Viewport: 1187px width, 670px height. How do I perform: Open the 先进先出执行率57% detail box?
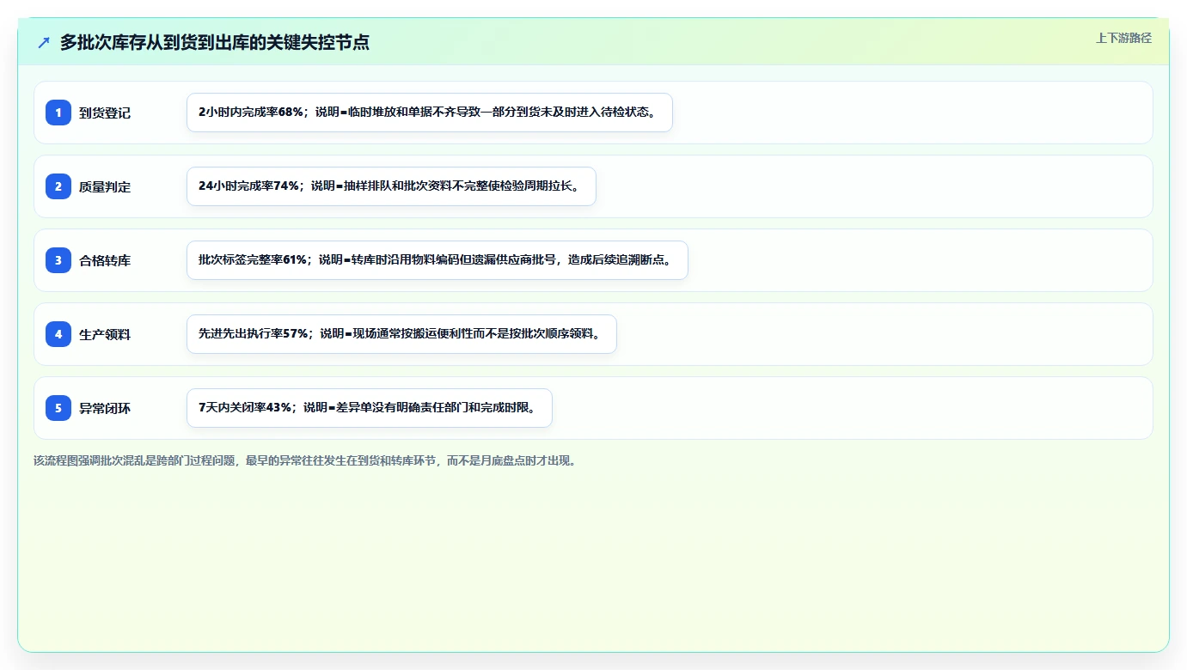401,334
